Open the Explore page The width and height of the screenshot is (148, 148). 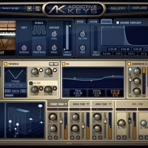point(140,8)
